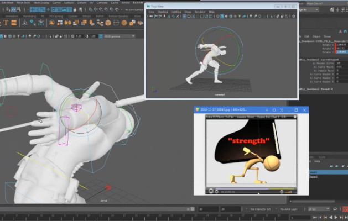
Task: Click the Combine meshes shelf icon
Action: pos(51,23)
